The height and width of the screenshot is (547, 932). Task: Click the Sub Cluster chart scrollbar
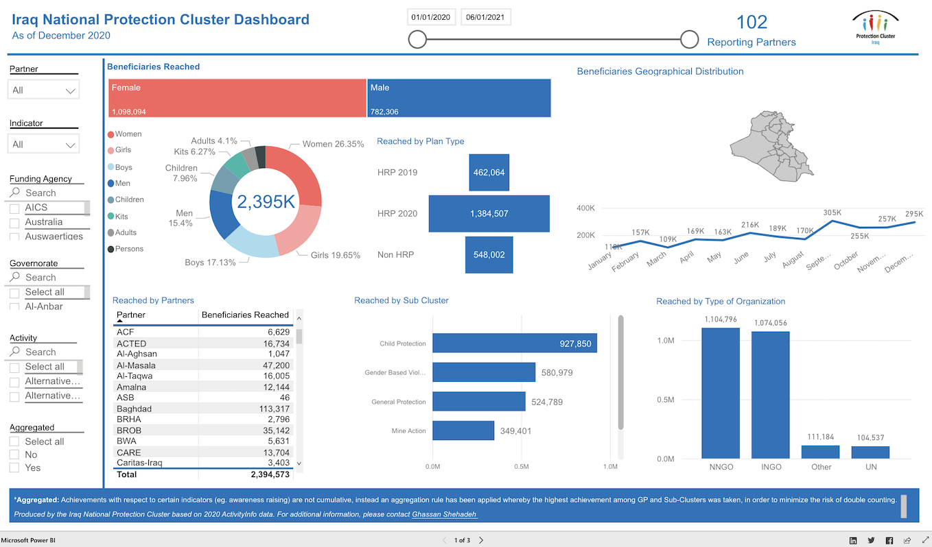click(621, 372)
